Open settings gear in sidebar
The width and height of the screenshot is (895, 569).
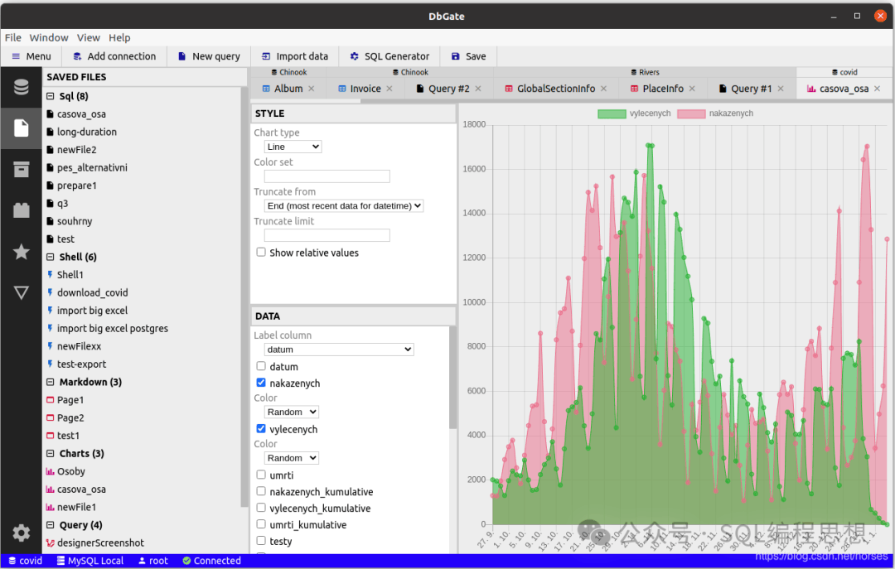(21, 533)
